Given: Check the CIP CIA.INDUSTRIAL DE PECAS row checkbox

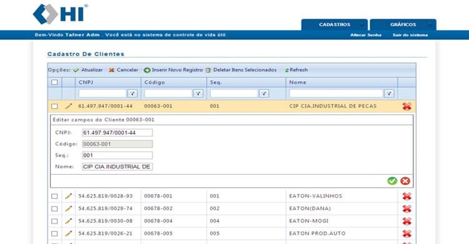Looking at the screenshot, I should 54,106.
